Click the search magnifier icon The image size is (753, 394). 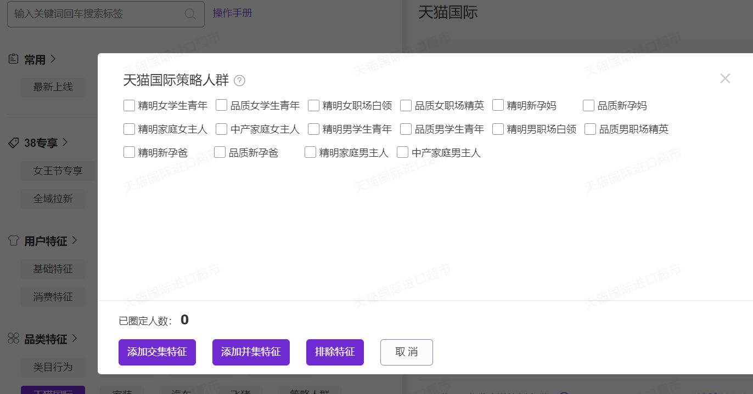(190, 14)
